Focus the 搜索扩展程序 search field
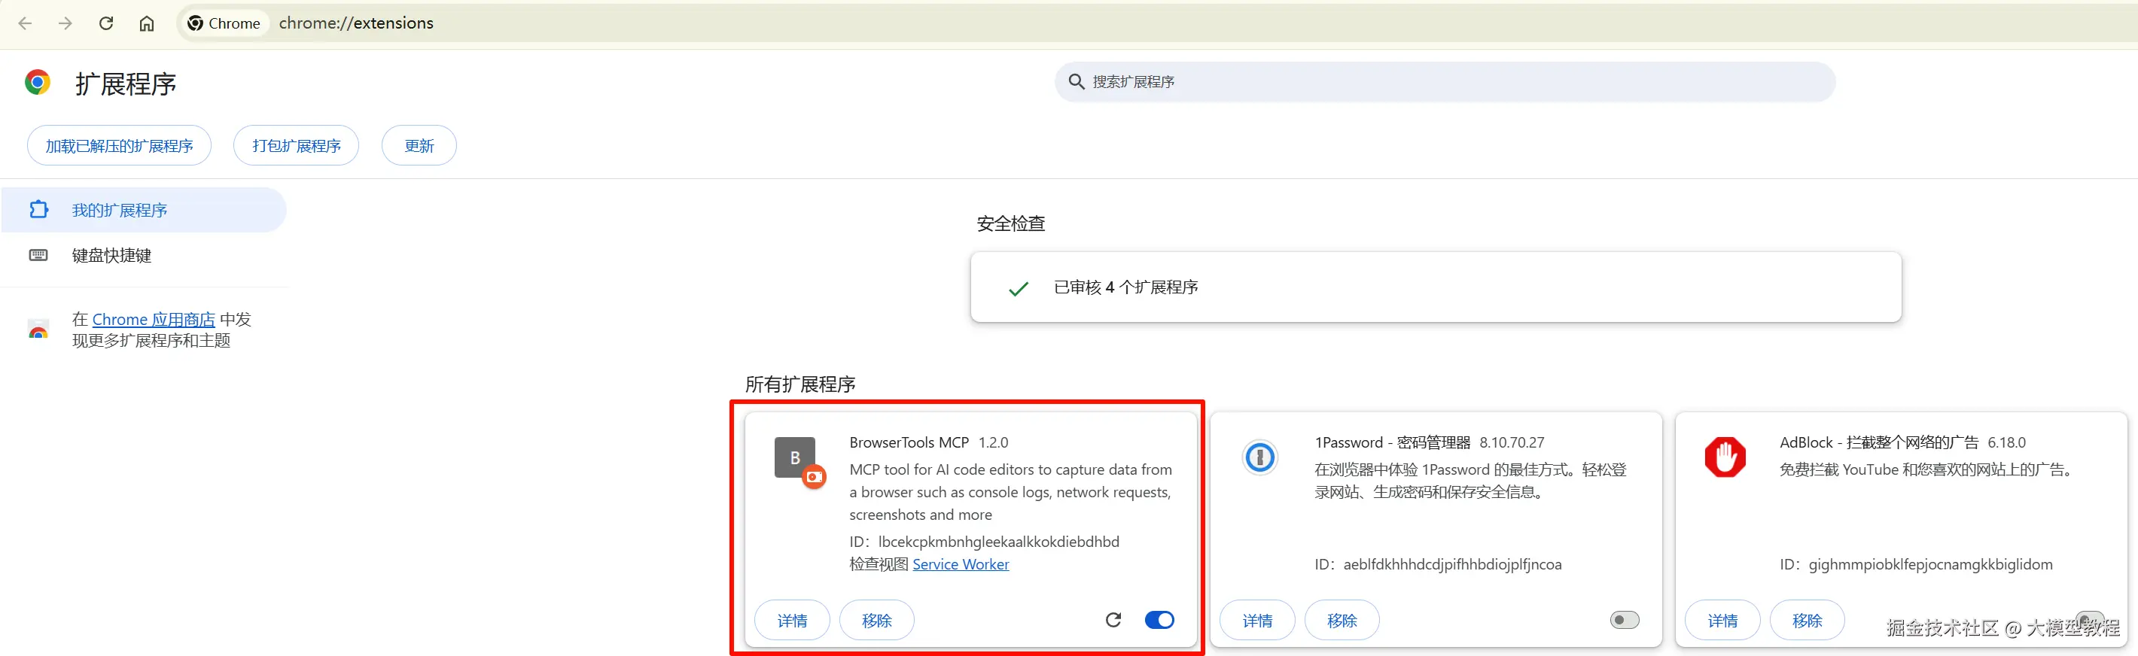This screenshot has height=656, width=2138. click(x=1445, y=81)
